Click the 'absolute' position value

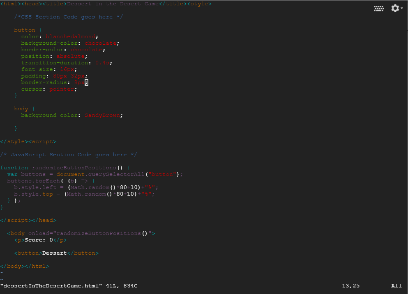(x=71, y=56)
